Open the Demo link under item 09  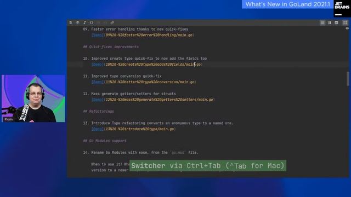pos(98,35)
